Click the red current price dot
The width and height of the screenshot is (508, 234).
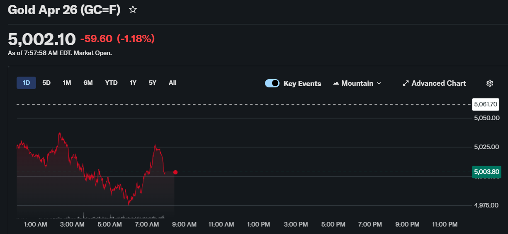pyautogui.click(x=175, y=172)
